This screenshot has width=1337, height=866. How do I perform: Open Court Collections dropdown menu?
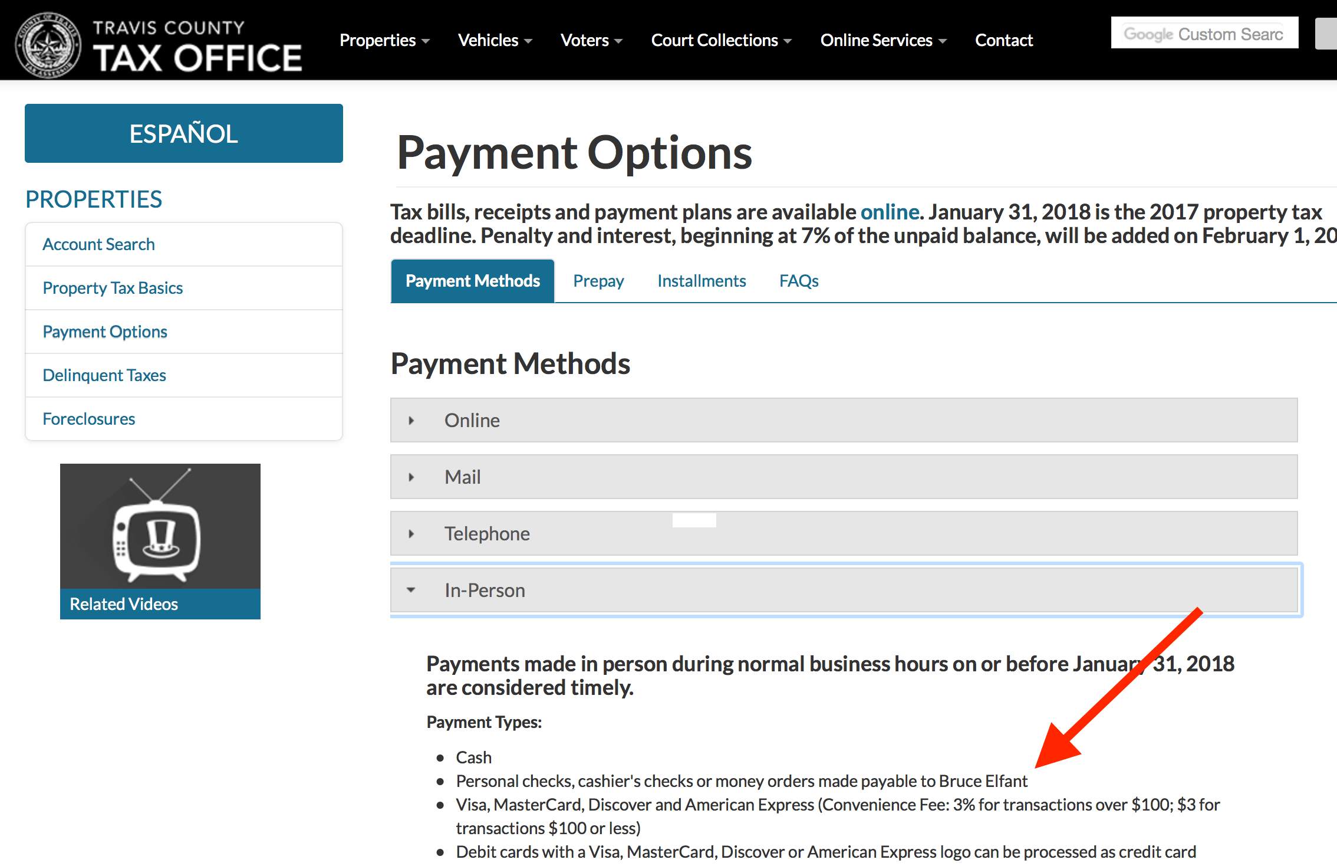click(720, 40)
